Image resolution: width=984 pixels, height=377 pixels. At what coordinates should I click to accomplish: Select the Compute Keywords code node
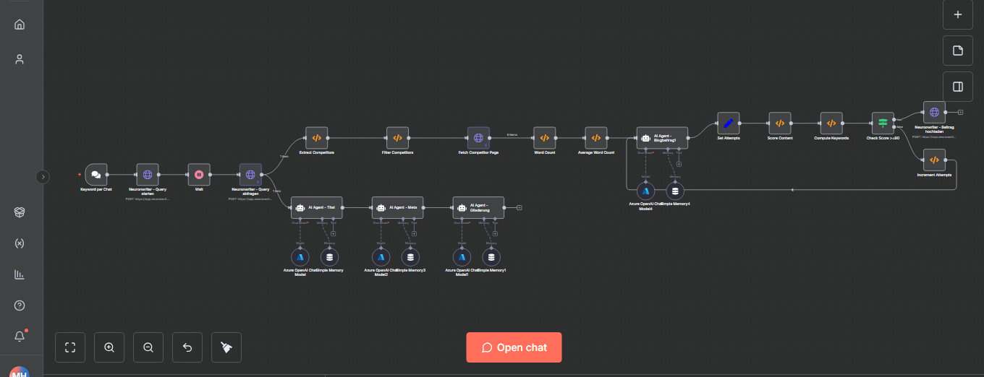pyautogui.click(x=831, y=123)
